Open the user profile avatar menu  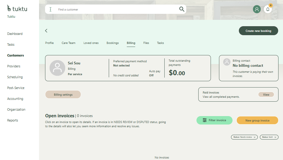pyautogui.click(x=257, y=9)
